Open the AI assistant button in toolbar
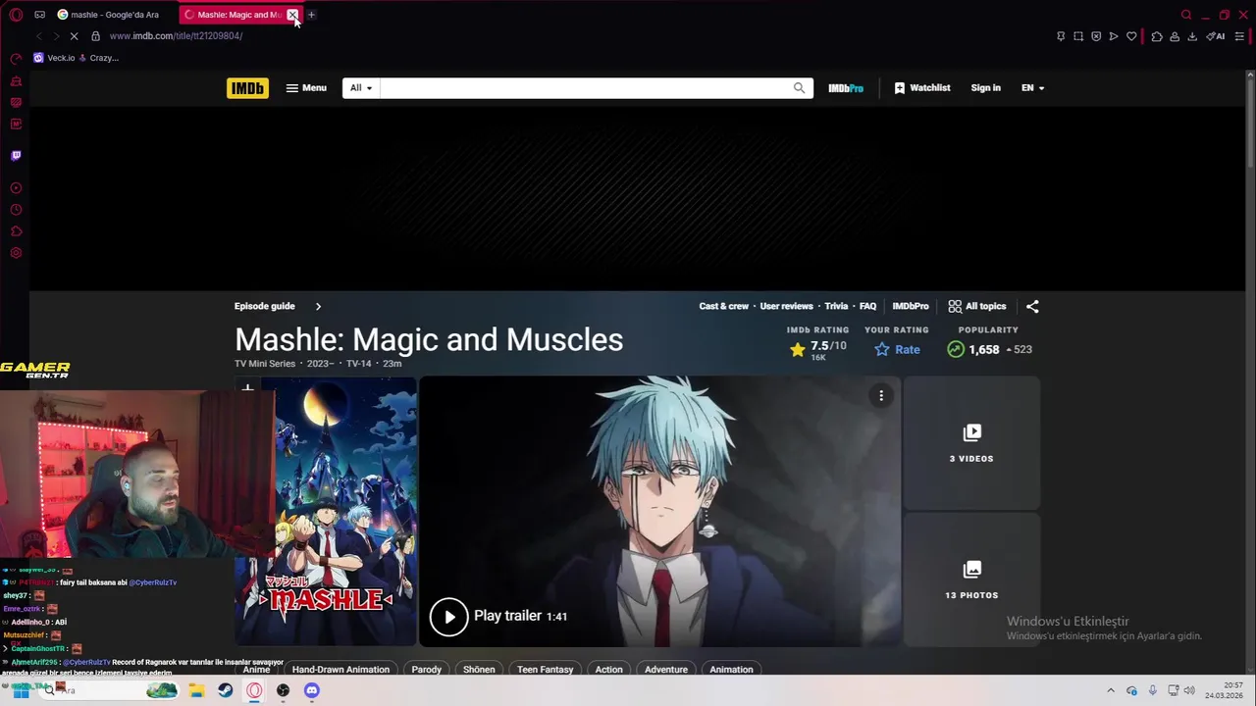Image resolution: width=1256 pixels, height=706 pixels. [x=1216, y=36]
